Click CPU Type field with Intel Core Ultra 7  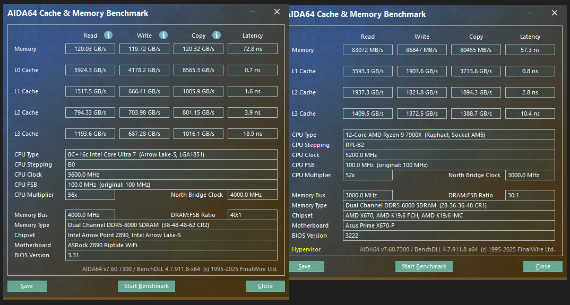coord(171,154)
